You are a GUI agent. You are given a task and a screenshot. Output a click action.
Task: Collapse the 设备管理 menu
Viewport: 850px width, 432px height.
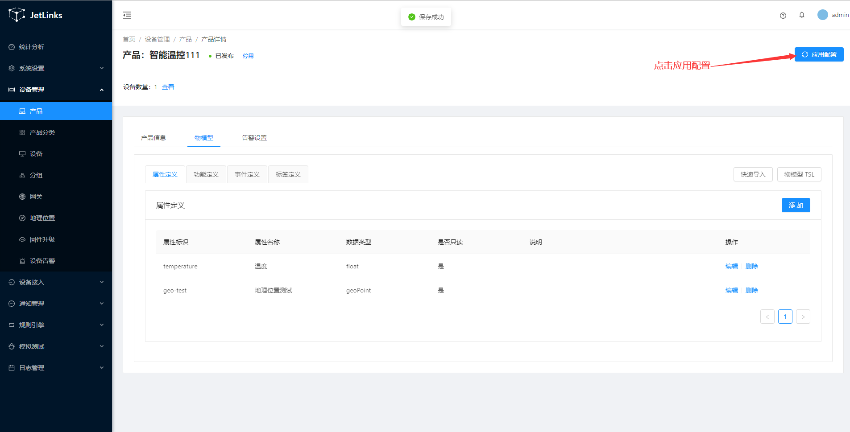pos(56,90)
